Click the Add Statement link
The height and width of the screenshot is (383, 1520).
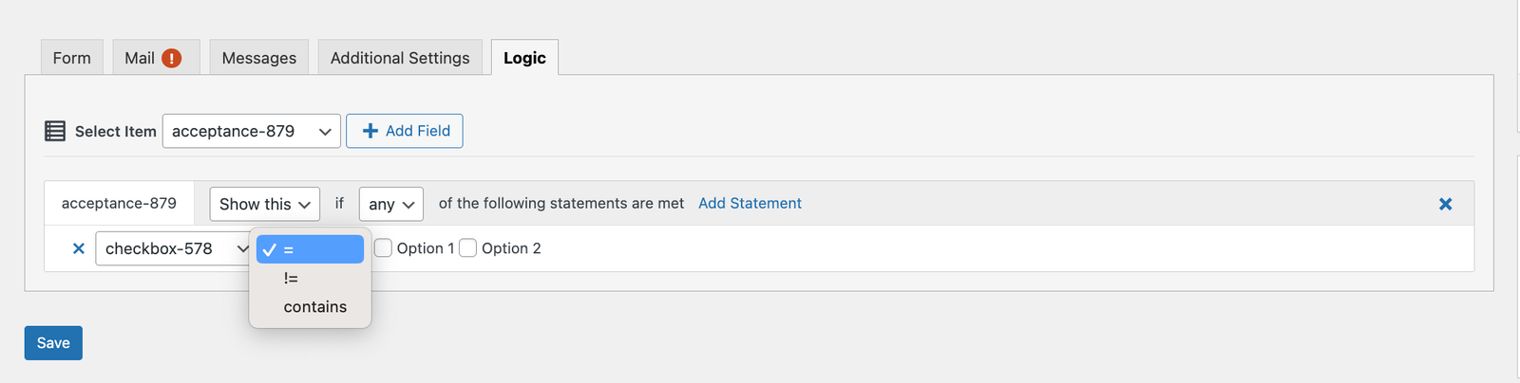click(x=750, y=203)
